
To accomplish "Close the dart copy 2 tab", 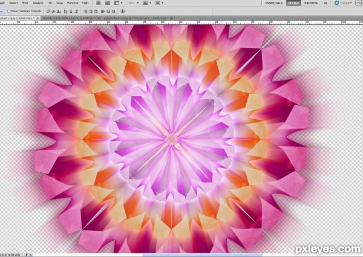I will pyautogui.click(x=38, y=18).
